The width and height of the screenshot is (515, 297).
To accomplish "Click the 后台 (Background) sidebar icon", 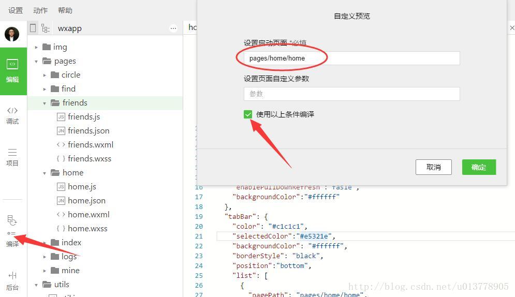I will 12,280.
